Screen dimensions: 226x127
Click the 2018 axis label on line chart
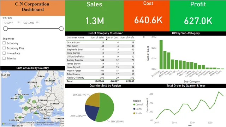tap(174, 122)
